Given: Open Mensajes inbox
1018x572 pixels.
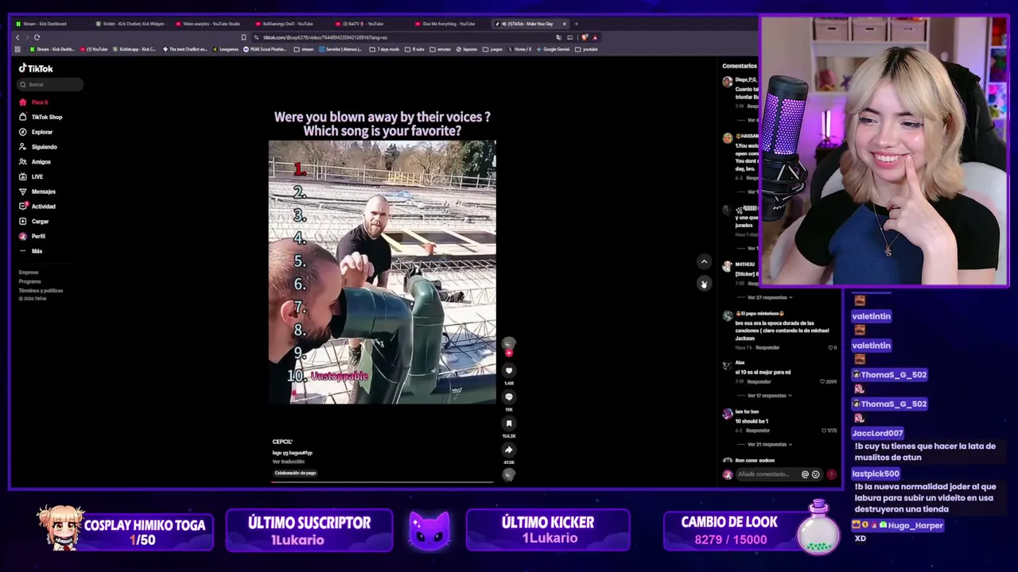Looking at the screenshot, I should coord(37,191).
